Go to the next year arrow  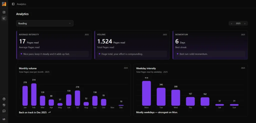pos(245,23)
